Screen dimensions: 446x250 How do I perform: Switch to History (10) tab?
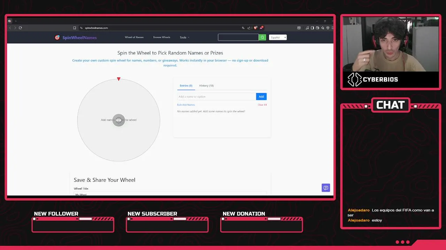click(206, 85)
